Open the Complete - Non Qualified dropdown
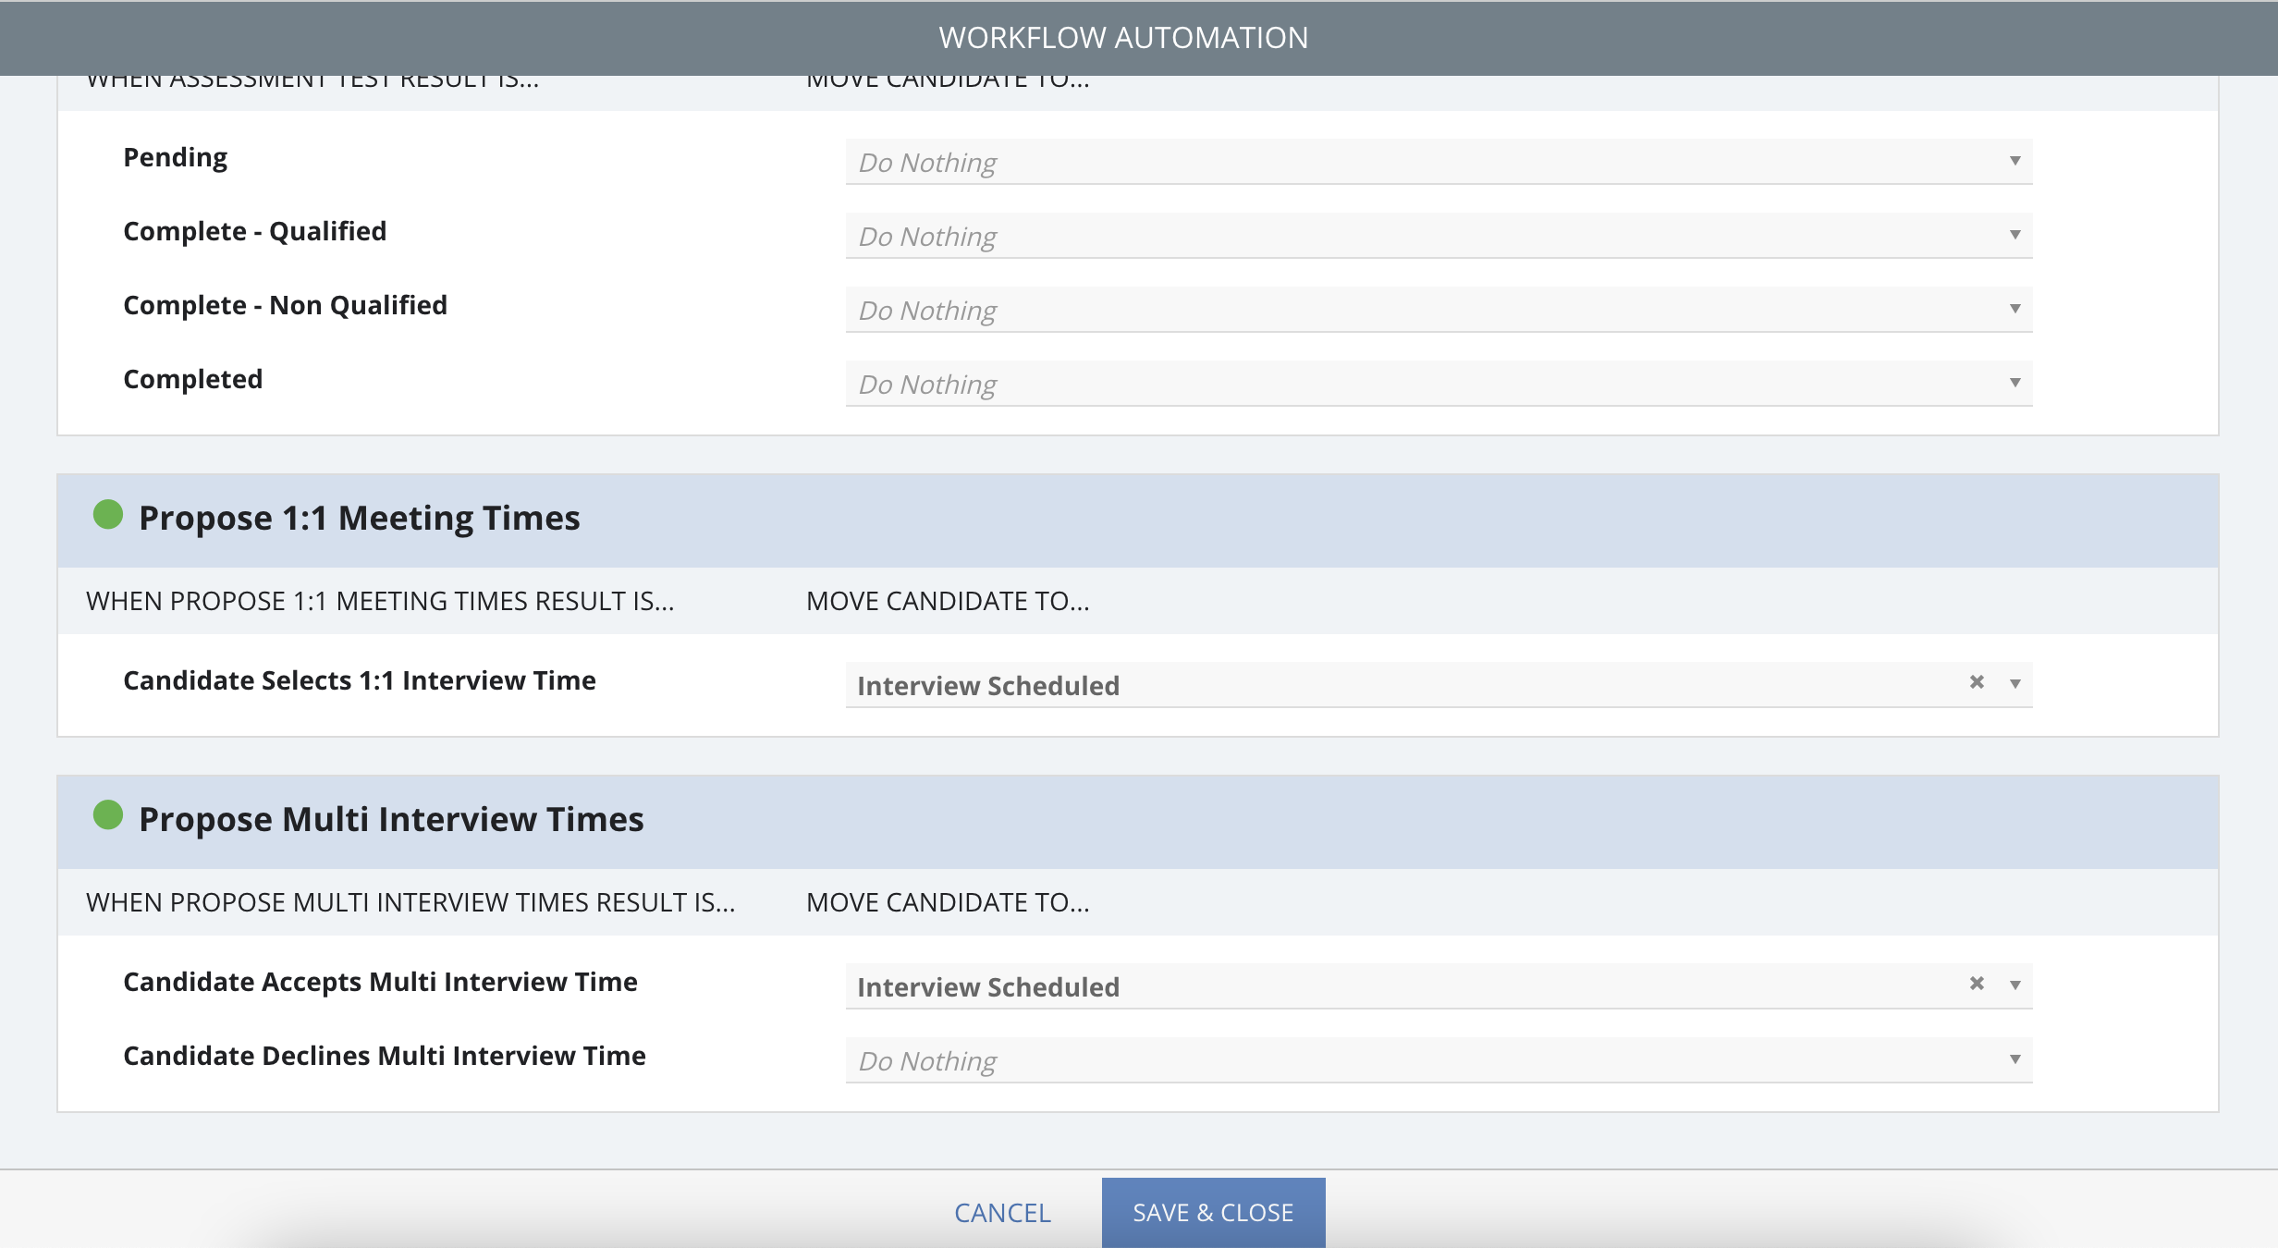The height and width of the screenshot is (1248, 2278). click(x=1439, y=310)
